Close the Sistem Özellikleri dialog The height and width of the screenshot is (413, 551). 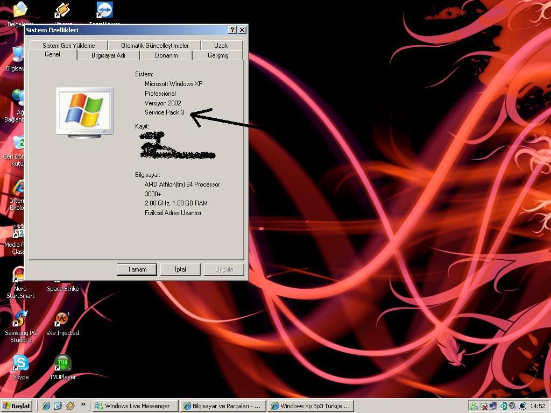242,30
